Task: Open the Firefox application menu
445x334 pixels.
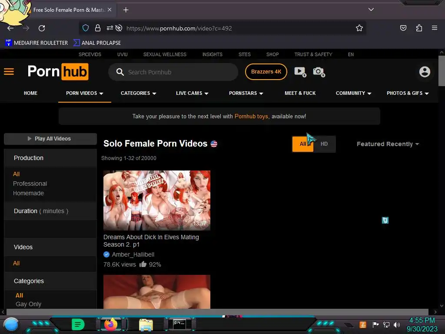Action: point(434,28)
